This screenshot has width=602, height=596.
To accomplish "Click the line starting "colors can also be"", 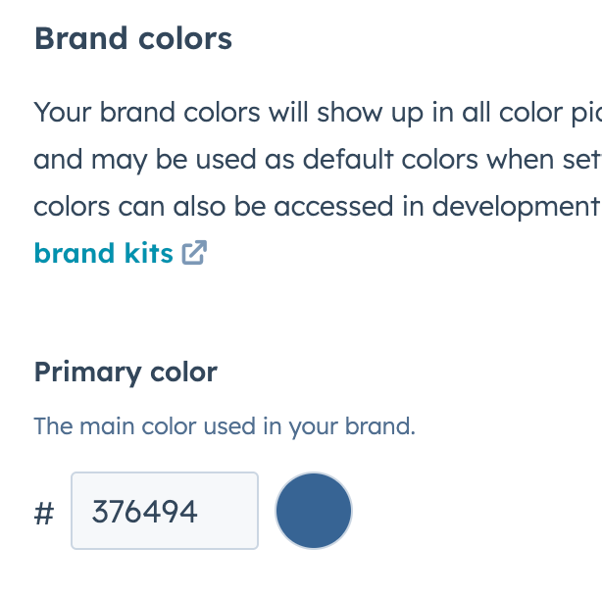I will (x=314, y=206).
